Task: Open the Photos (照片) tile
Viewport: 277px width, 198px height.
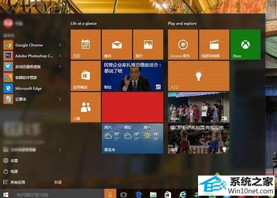Action: (x=148, y=44)
